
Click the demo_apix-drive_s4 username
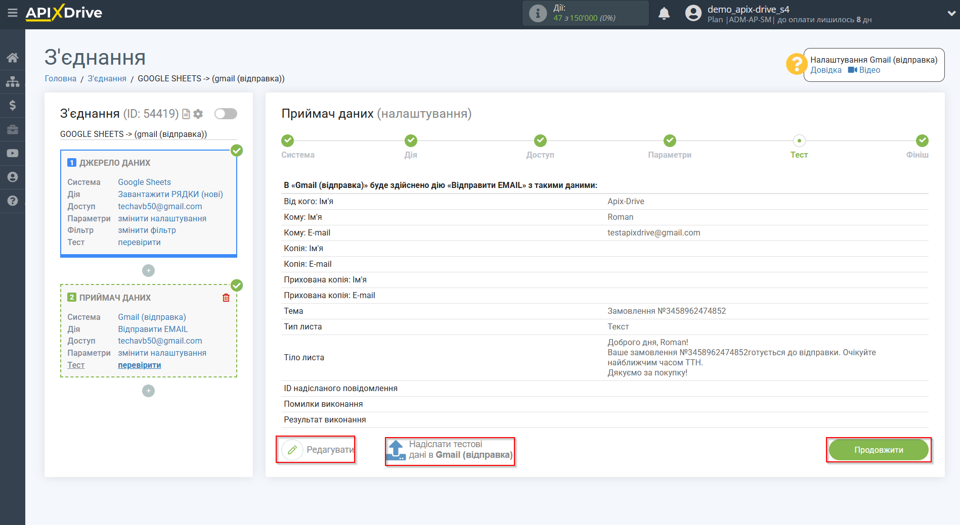[748, 9]
